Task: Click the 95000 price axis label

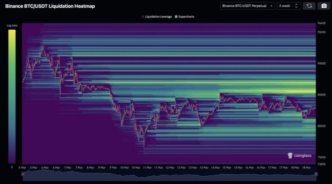Action: click(x=321, y=32)
